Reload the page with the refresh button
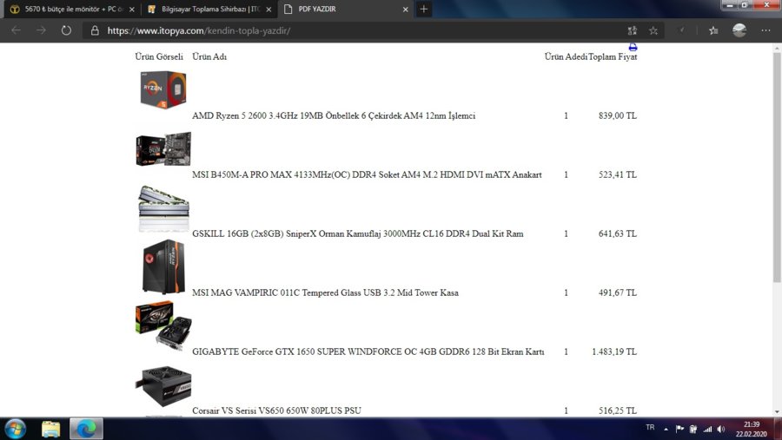The width and height of the screenshot is (782, 440). (66, 30)
